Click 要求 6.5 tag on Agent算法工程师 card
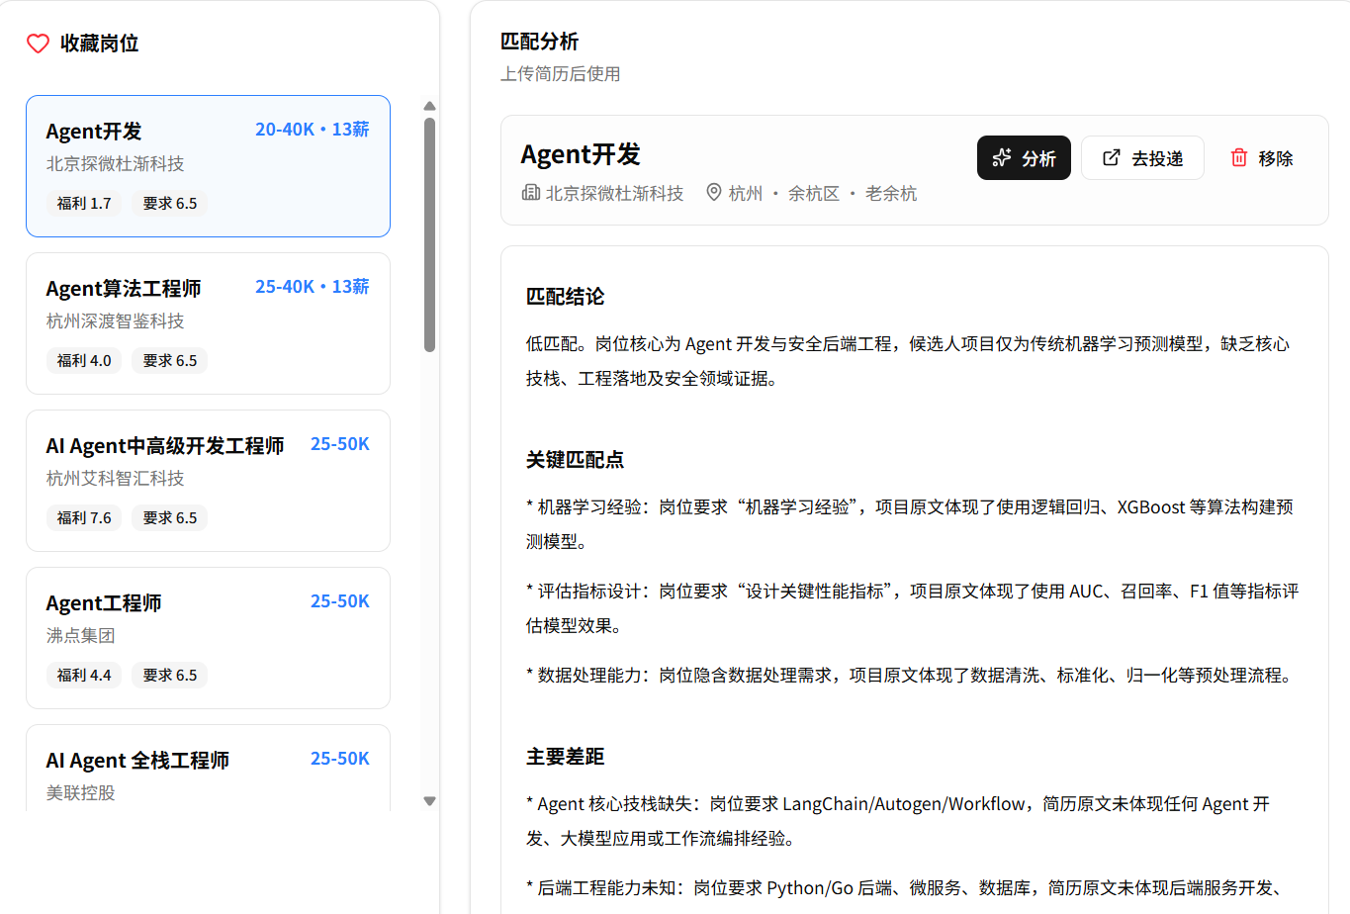 [170, 360]
